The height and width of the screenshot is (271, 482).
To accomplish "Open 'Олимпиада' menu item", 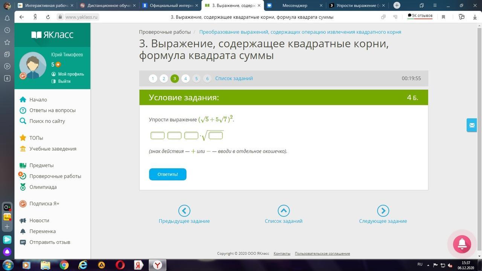I will point(38,187).
